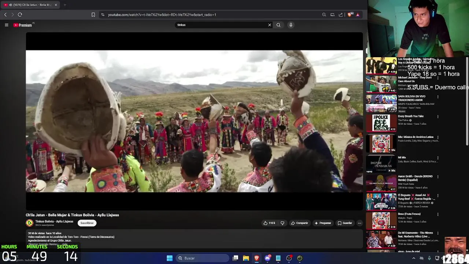Click the Brave Rewards triangle icon
This screenshot has height=264, width=469.
click(358, 15)
